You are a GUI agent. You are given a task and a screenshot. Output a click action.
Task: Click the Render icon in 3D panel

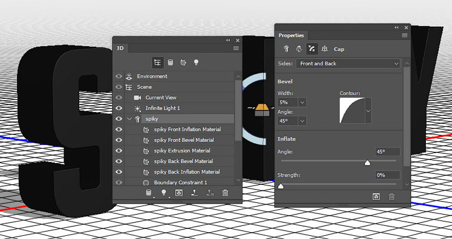click(x=179, y=193)
